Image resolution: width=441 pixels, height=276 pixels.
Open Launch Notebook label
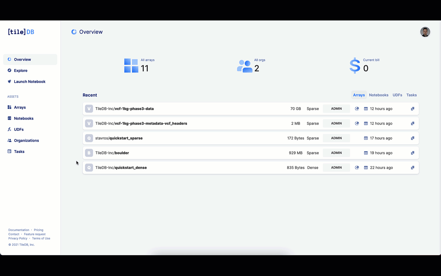[30, 82]
